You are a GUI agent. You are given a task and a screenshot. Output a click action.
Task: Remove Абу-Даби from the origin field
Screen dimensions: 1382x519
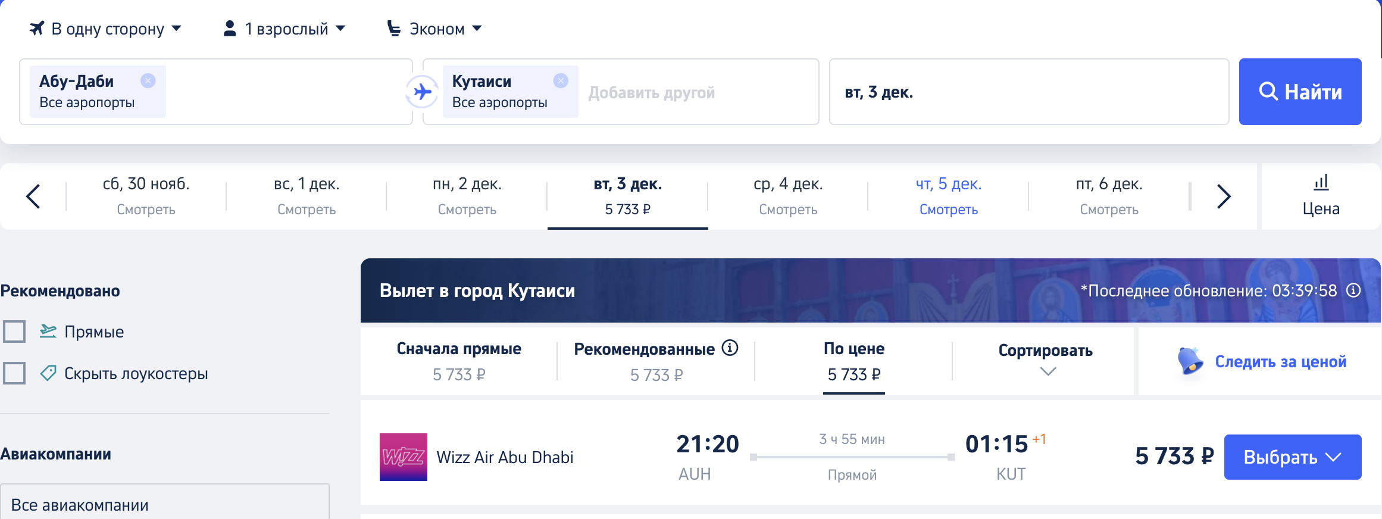point(148,80)
